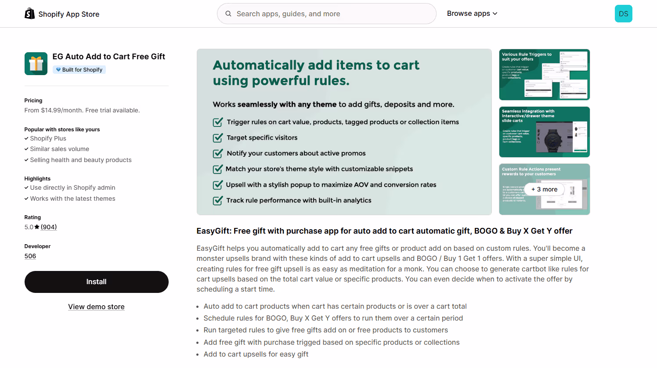This screenshot has width=657, height=368.
Task: Click the Shopify bag logo icon
Action: [29, 14]
